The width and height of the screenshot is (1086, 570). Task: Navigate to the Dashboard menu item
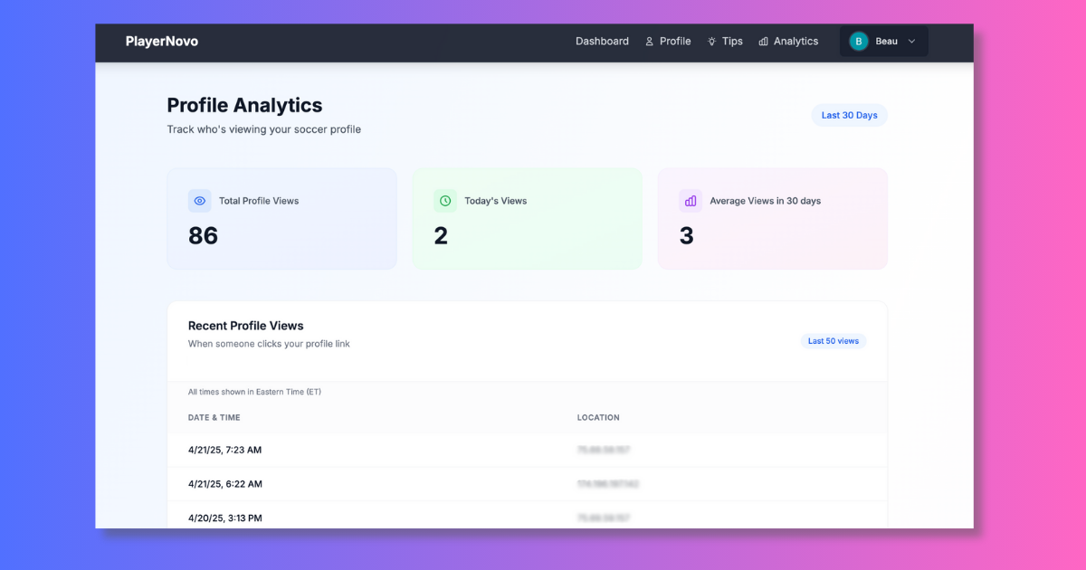pos(602,41)
